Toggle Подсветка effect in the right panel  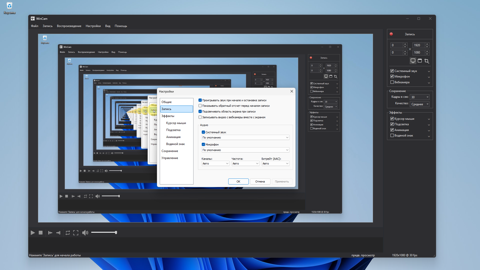392,124
